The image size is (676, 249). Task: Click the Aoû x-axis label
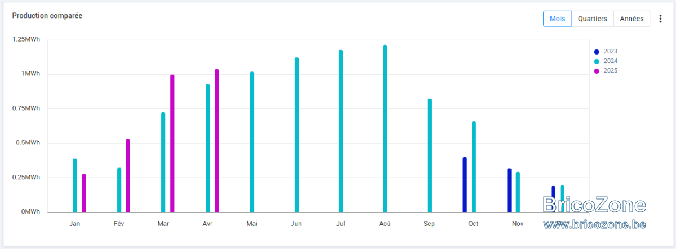pos(385,224)
